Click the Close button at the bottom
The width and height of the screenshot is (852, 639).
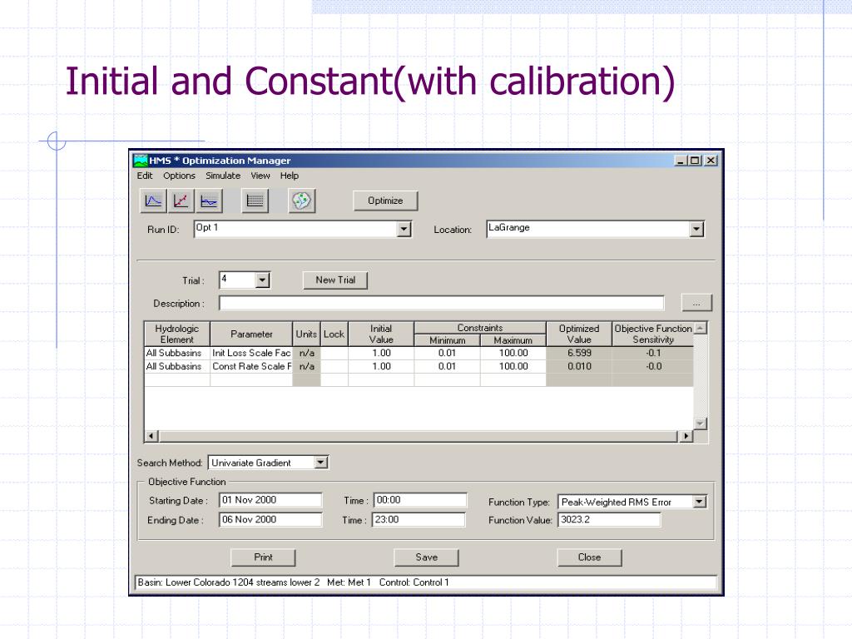(x=590, y=557)
